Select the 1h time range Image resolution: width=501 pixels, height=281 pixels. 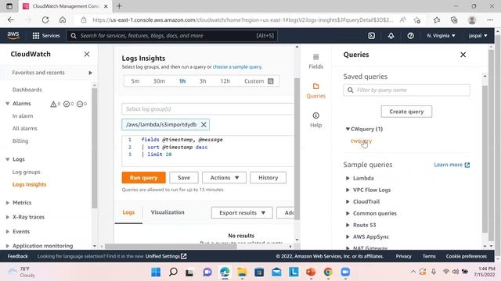click(182, 81)
